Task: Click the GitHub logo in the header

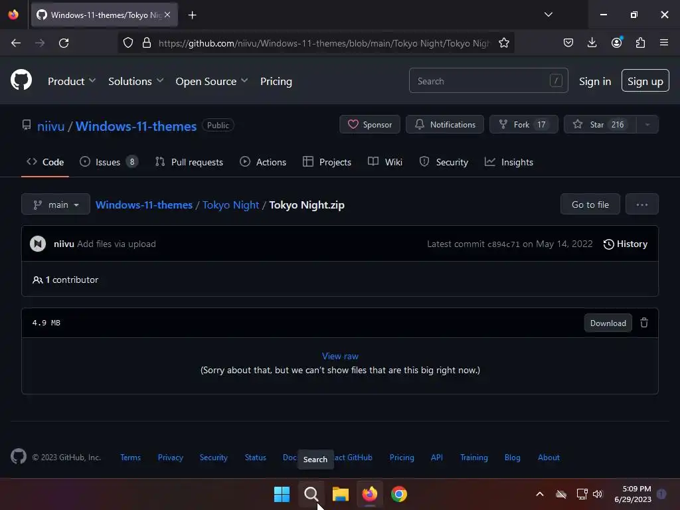Action: coord(21,80)
